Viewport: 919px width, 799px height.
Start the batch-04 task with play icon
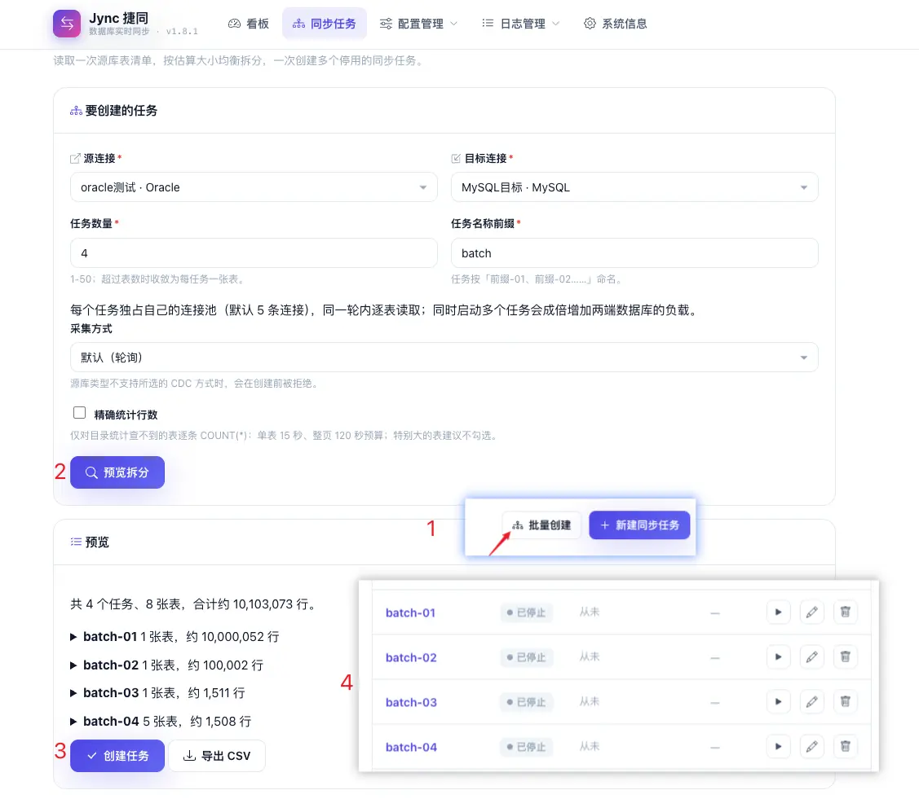[x=778, y=746]
